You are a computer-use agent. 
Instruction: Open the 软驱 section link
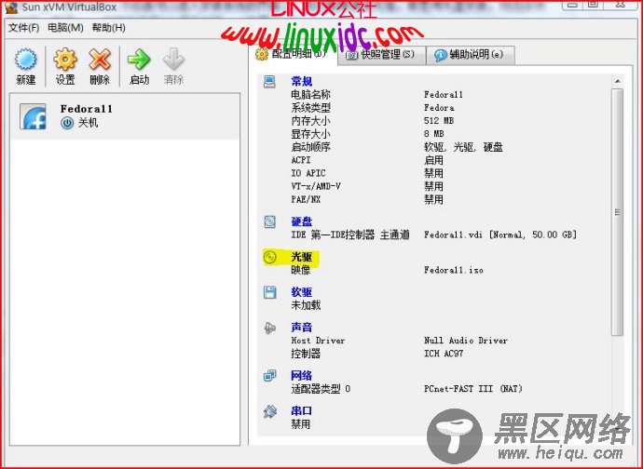pyautogui.click(x=301, y=292)
